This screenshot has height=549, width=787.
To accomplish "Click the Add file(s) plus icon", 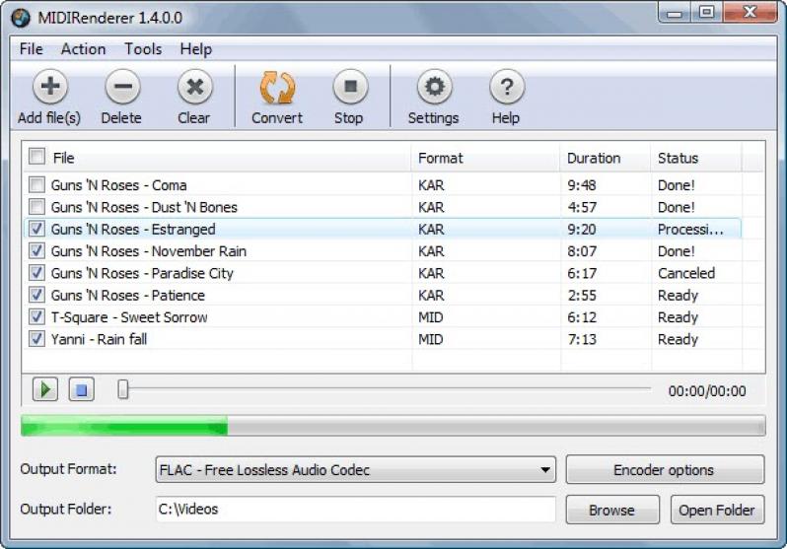I will click(x=49, y=87).
